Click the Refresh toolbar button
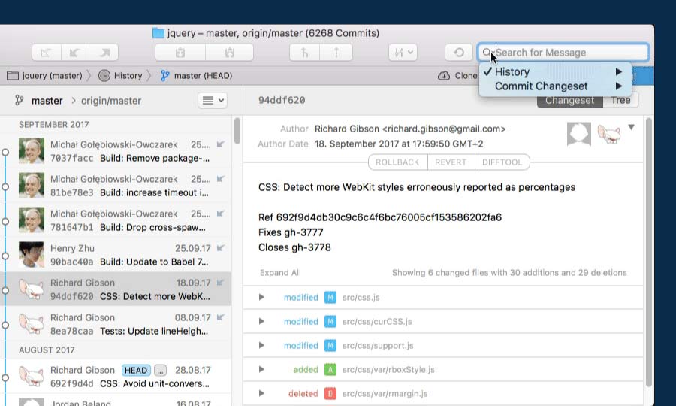Image resolution: width=676 pixels, height=406 pixels. tap(458, 53)
